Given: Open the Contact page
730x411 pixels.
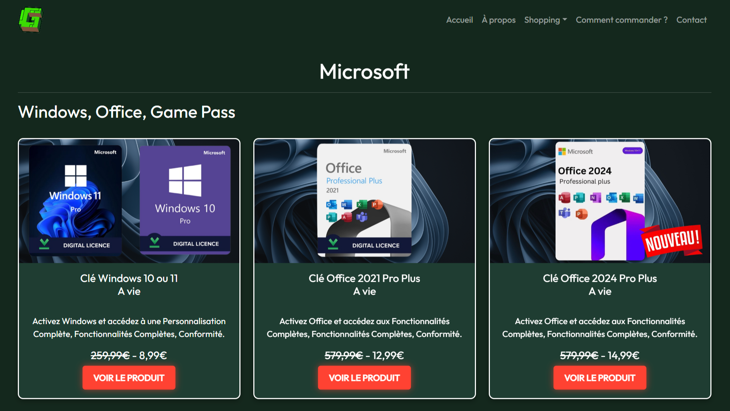Looking at the screenshot, I should (x=691, y=20).
